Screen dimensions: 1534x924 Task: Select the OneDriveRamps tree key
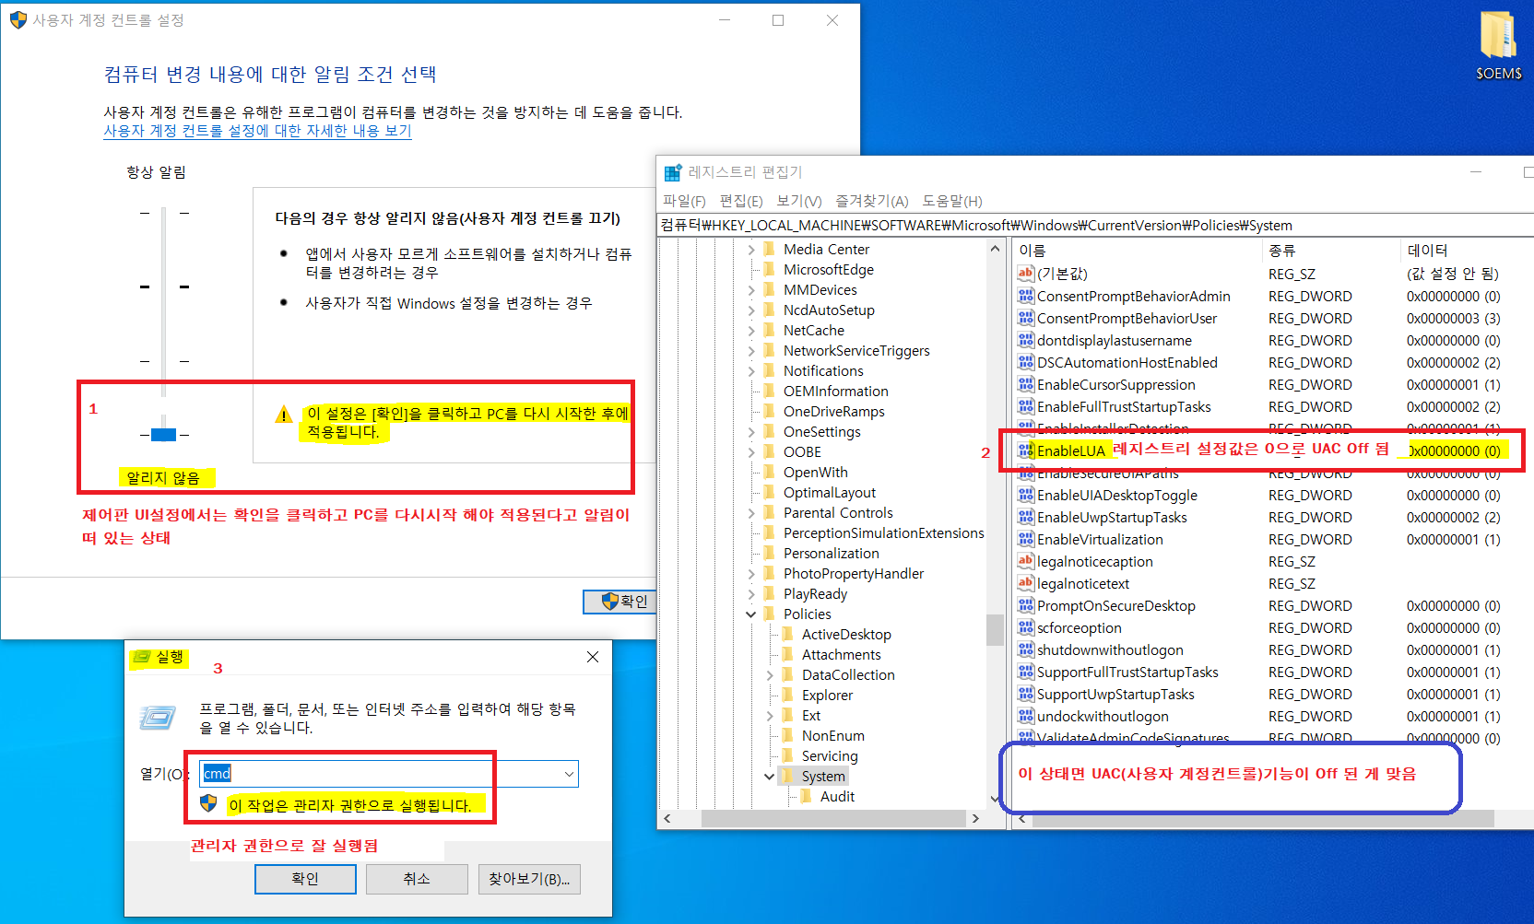(834, 411)
